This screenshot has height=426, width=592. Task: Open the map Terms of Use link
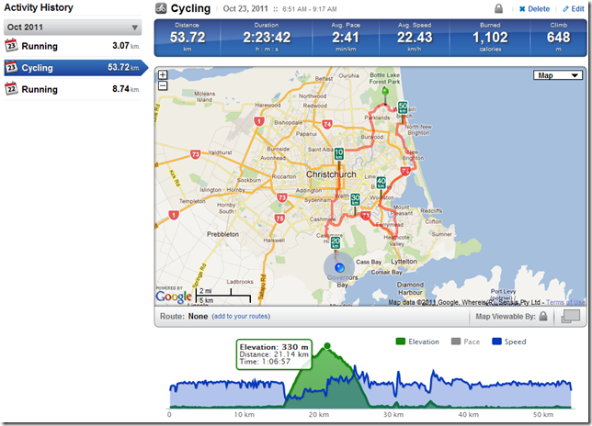565,302
